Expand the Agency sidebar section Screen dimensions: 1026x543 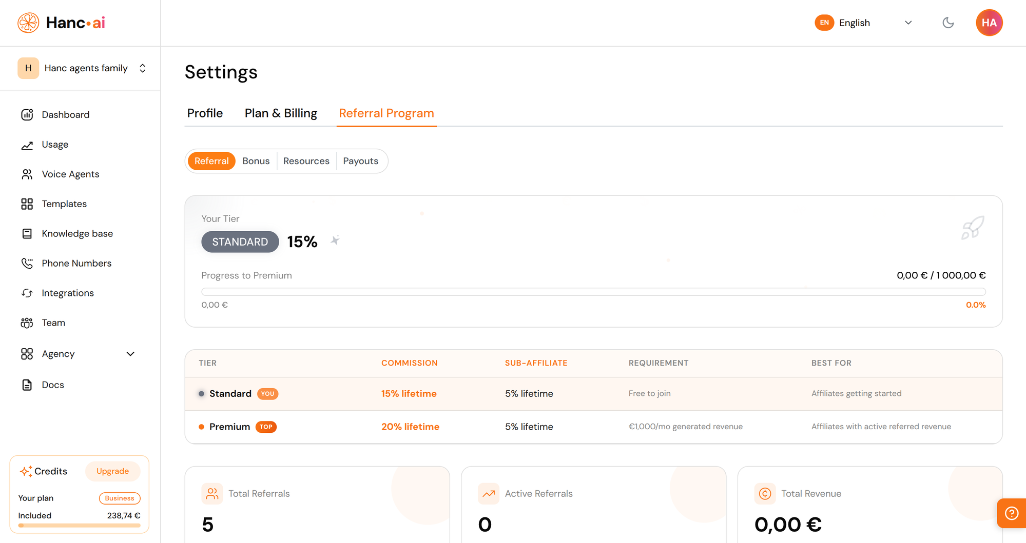coord(130,354)
